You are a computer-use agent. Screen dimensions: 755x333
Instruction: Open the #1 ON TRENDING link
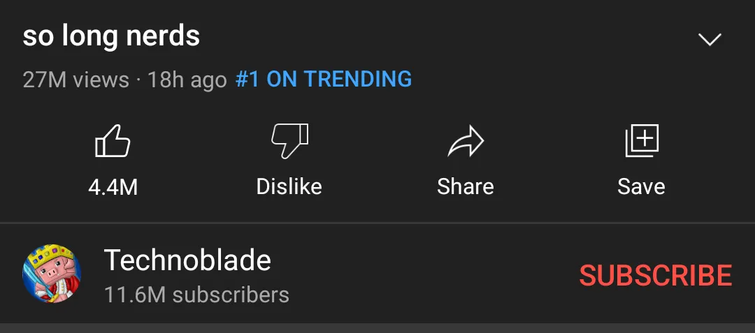(x=324, y=80)
